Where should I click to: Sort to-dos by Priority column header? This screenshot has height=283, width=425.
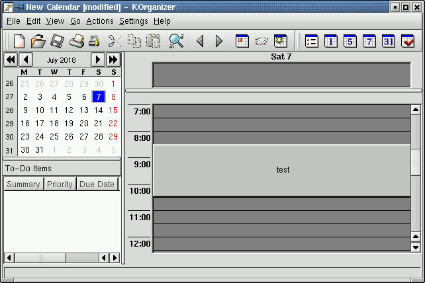[x=60, y=184]
